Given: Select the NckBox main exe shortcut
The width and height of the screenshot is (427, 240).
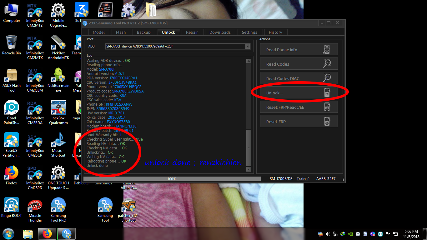Looking at the screenshot, I should click(58, 80).
